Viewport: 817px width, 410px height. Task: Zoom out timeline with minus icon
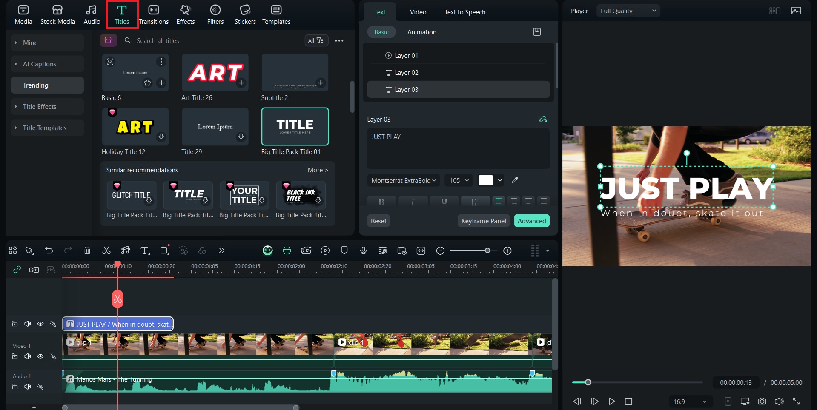pyautogui.click(x=441, y=251)
